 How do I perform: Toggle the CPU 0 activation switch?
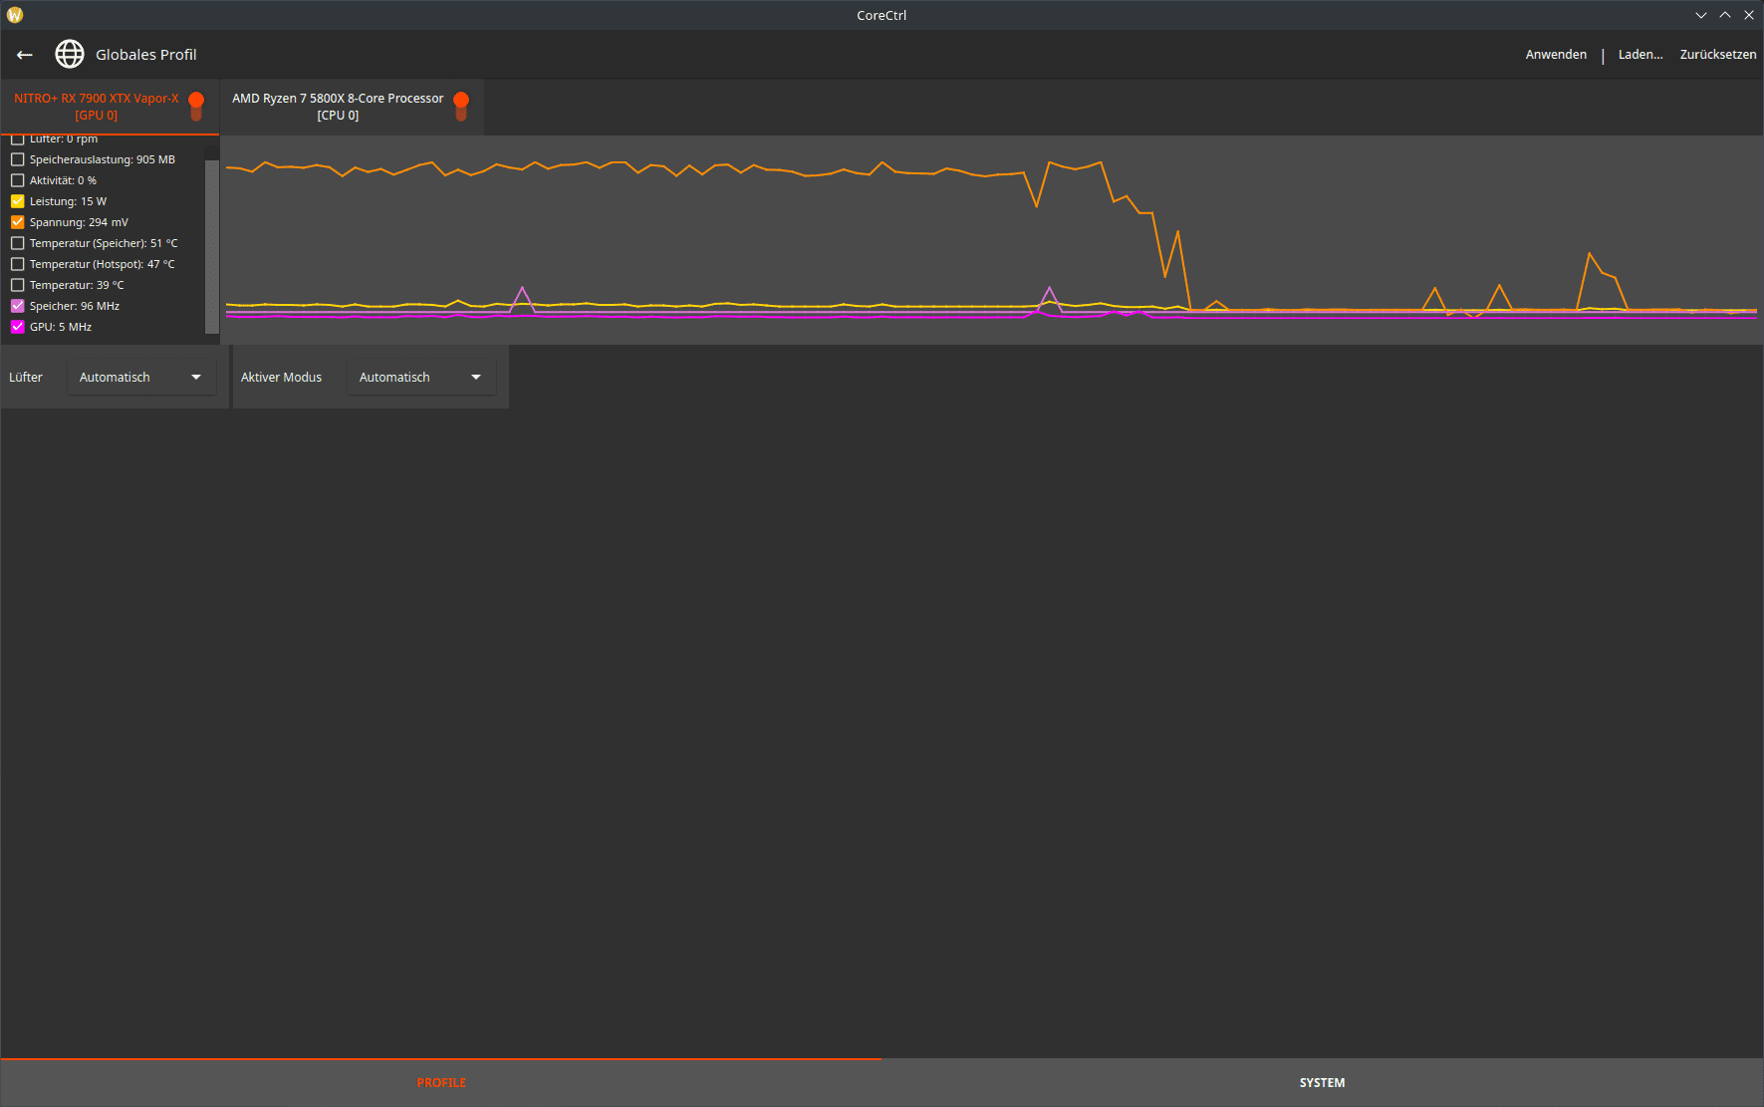(x=461, y=106)
